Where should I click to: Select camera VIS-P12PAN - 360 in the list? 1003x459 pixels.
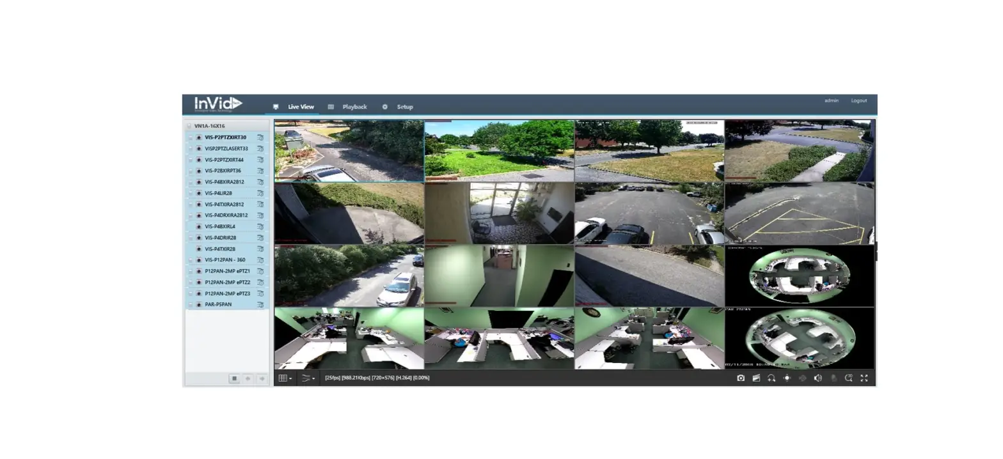coord(225,260)
